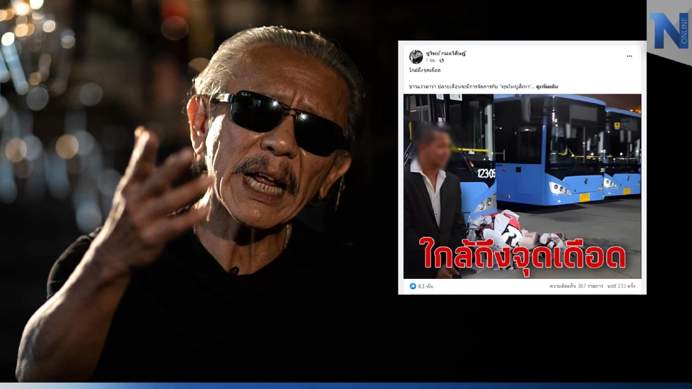
Task: Open the ความคิดเห็น 367 รายการ comments
Action: [x=576, y=286]
